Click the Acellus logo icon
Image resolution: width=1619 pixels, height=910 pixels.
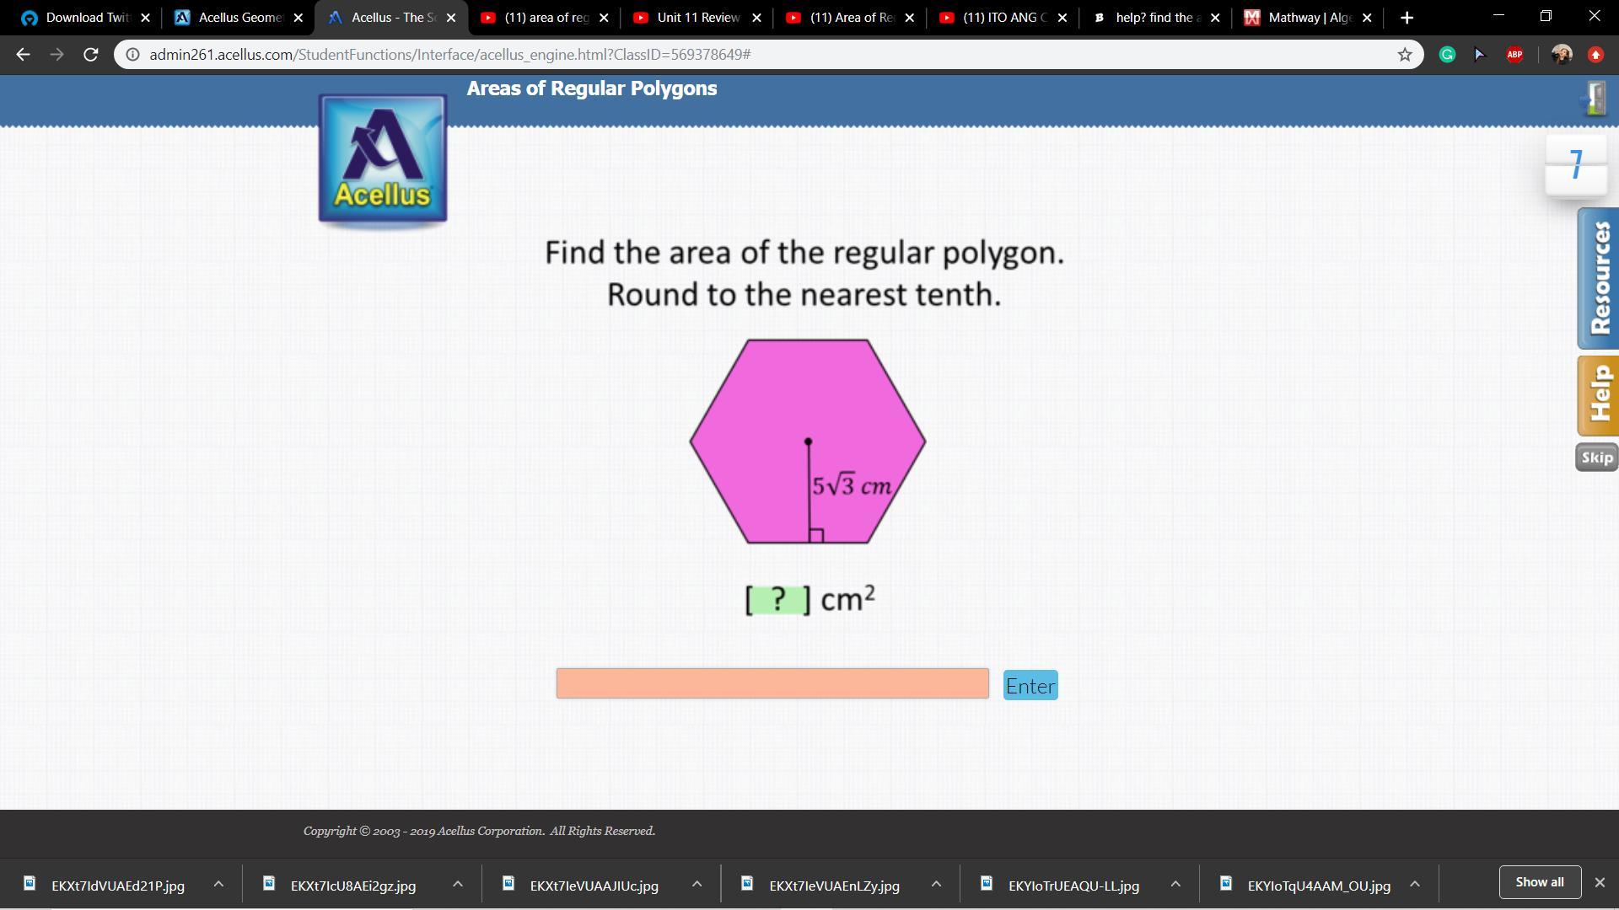[382, 158]
